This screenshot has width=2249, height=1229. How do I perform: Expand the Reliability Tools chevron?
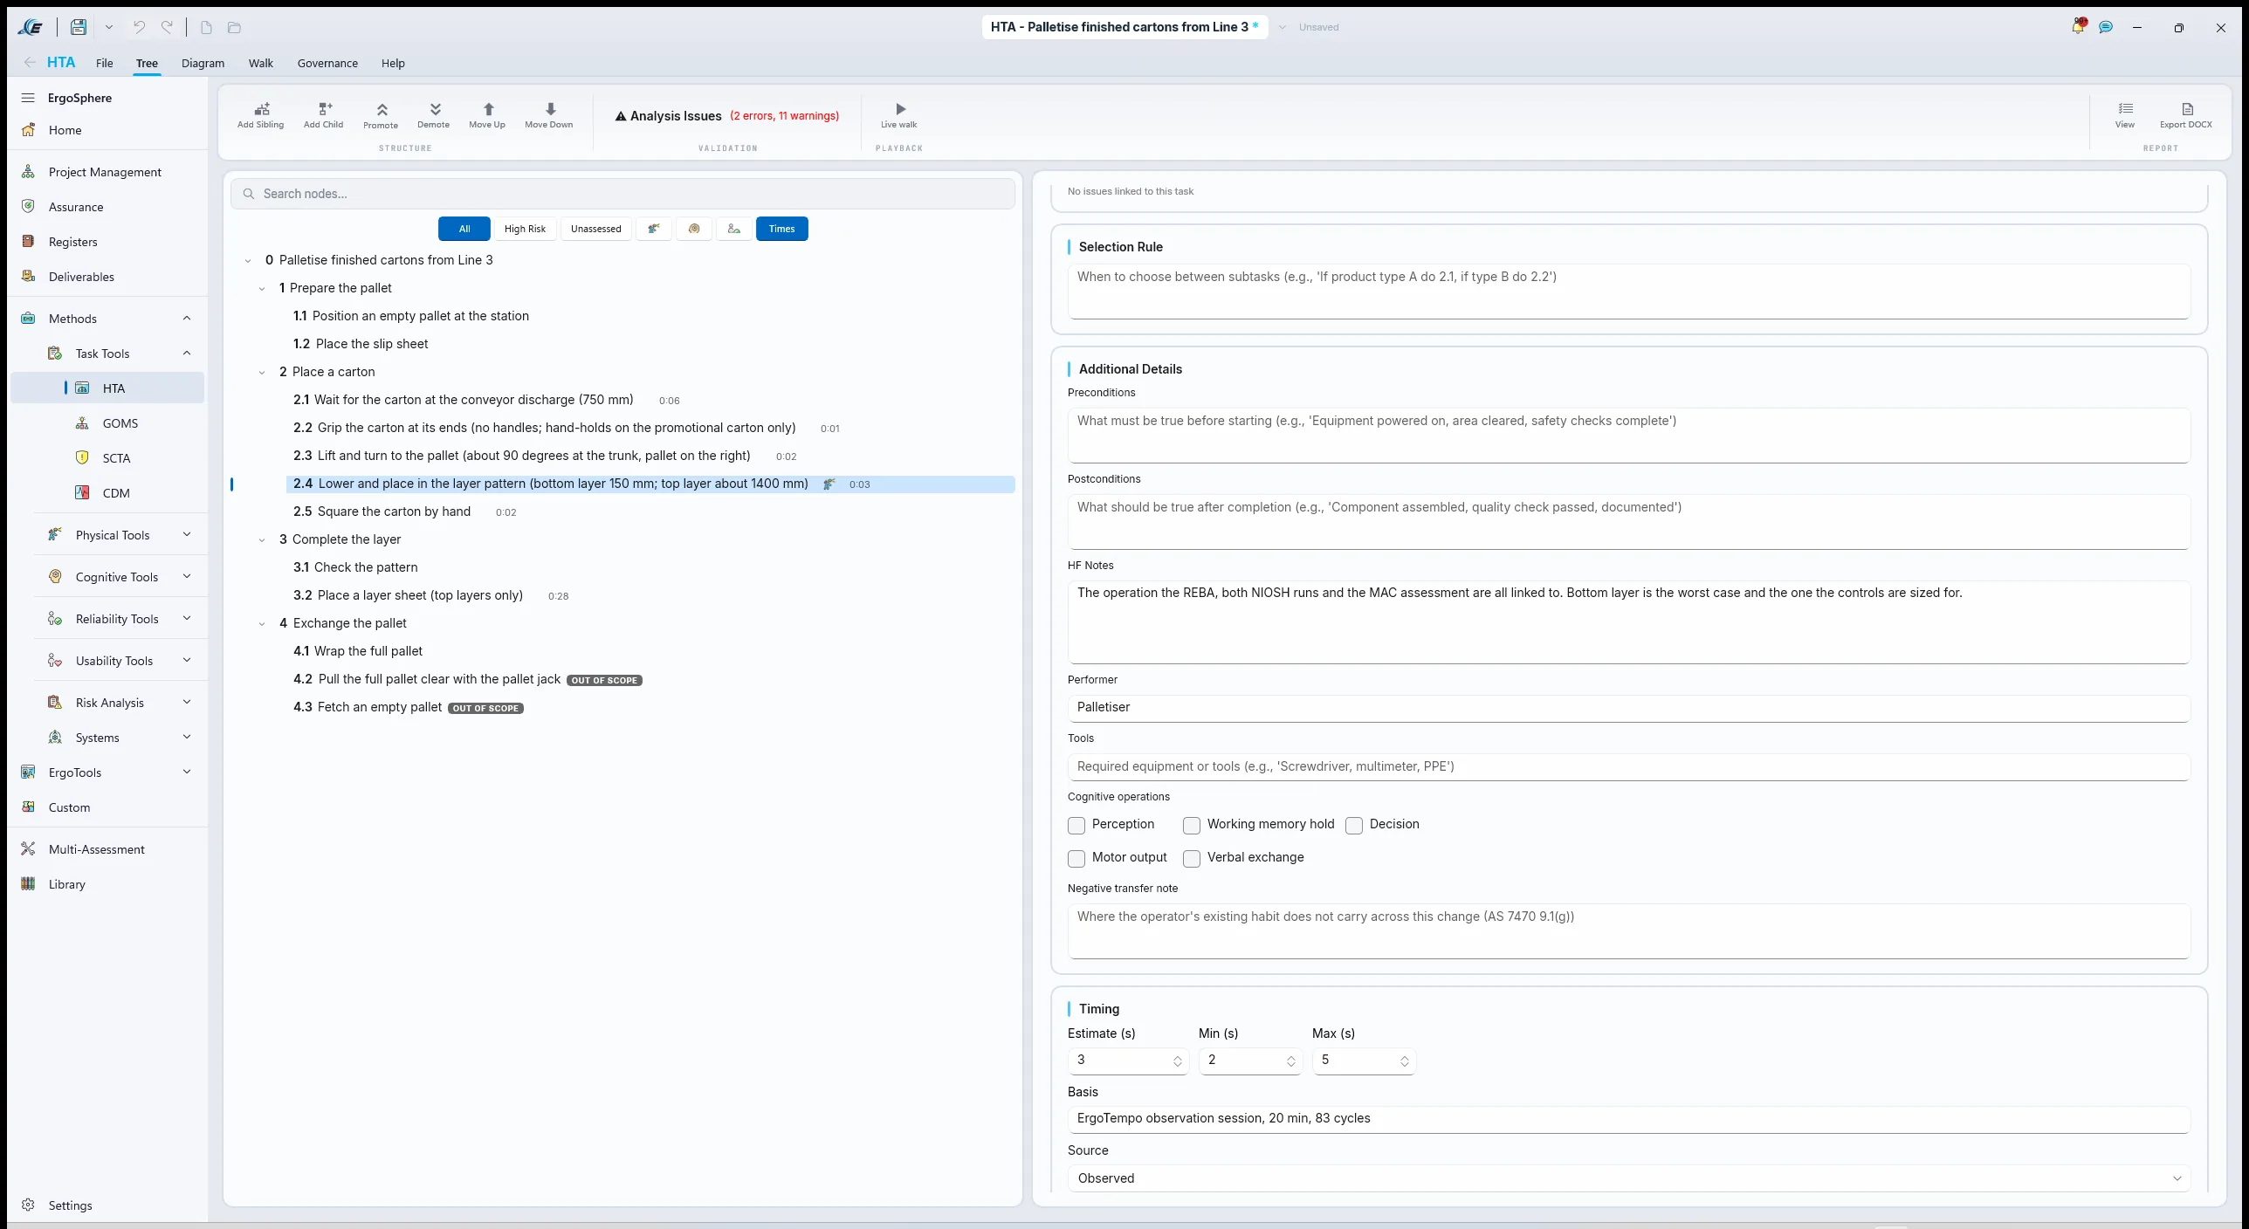(187, 619)
